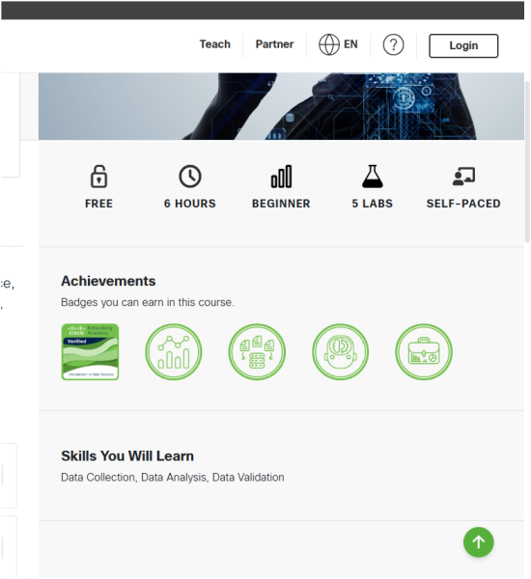Open the globe language selector

pos(329,44)
